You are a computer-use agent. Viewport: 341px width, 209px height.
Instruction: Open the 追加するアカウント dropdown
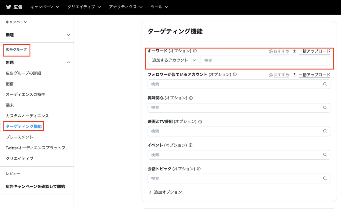(174, 61)
